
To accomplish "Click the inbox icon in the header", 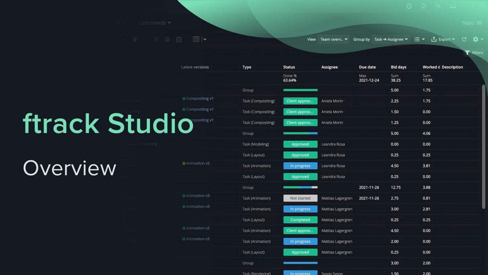I will pyautogui.click(x=453, y=6).
